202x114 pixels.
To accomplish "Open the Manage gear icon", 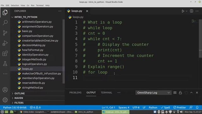I will tap(5, 100).
